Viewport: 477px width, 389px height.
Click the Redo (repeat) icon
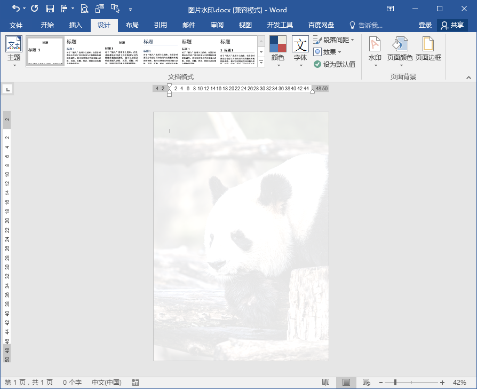point(34,9)
